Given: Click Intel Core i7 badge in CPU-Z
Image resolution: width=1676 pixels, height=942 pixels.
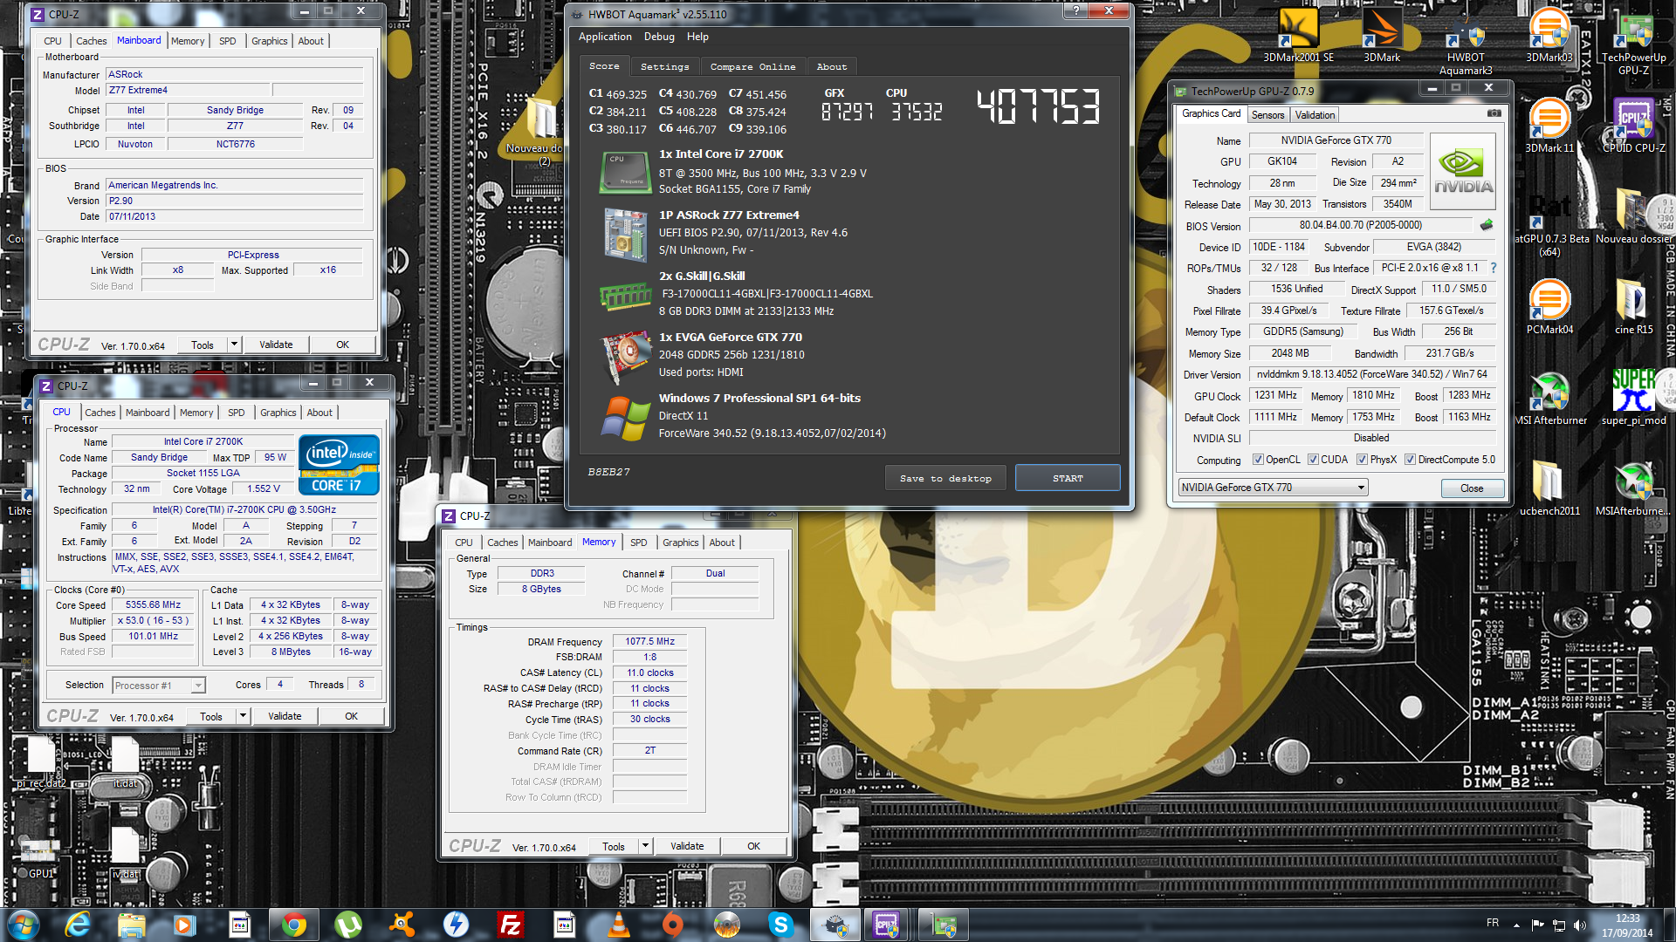Looking at the screenshot, I should pos(339,464).
